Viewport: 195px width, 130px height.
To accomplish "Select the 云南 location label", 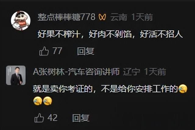I will [119, 17].
